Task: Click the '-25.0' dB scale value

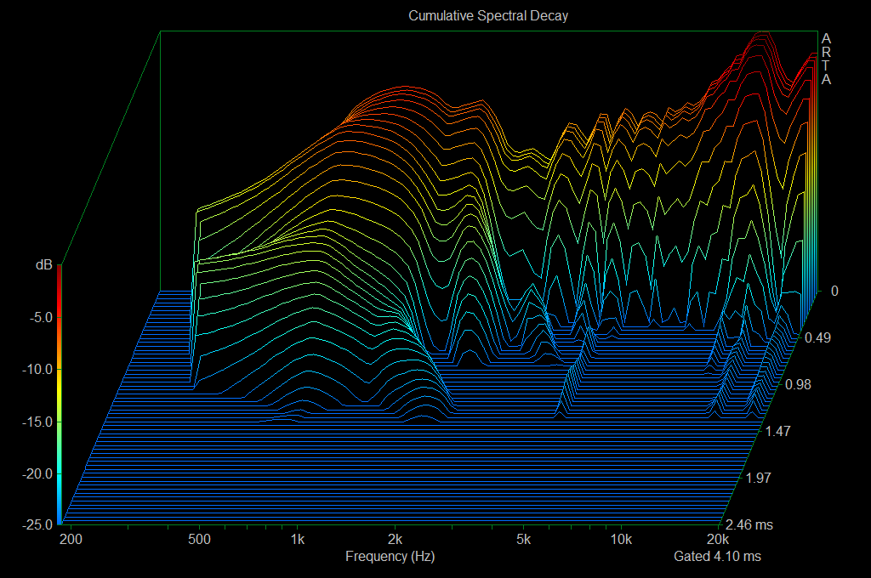Action: tap(37, 524)
